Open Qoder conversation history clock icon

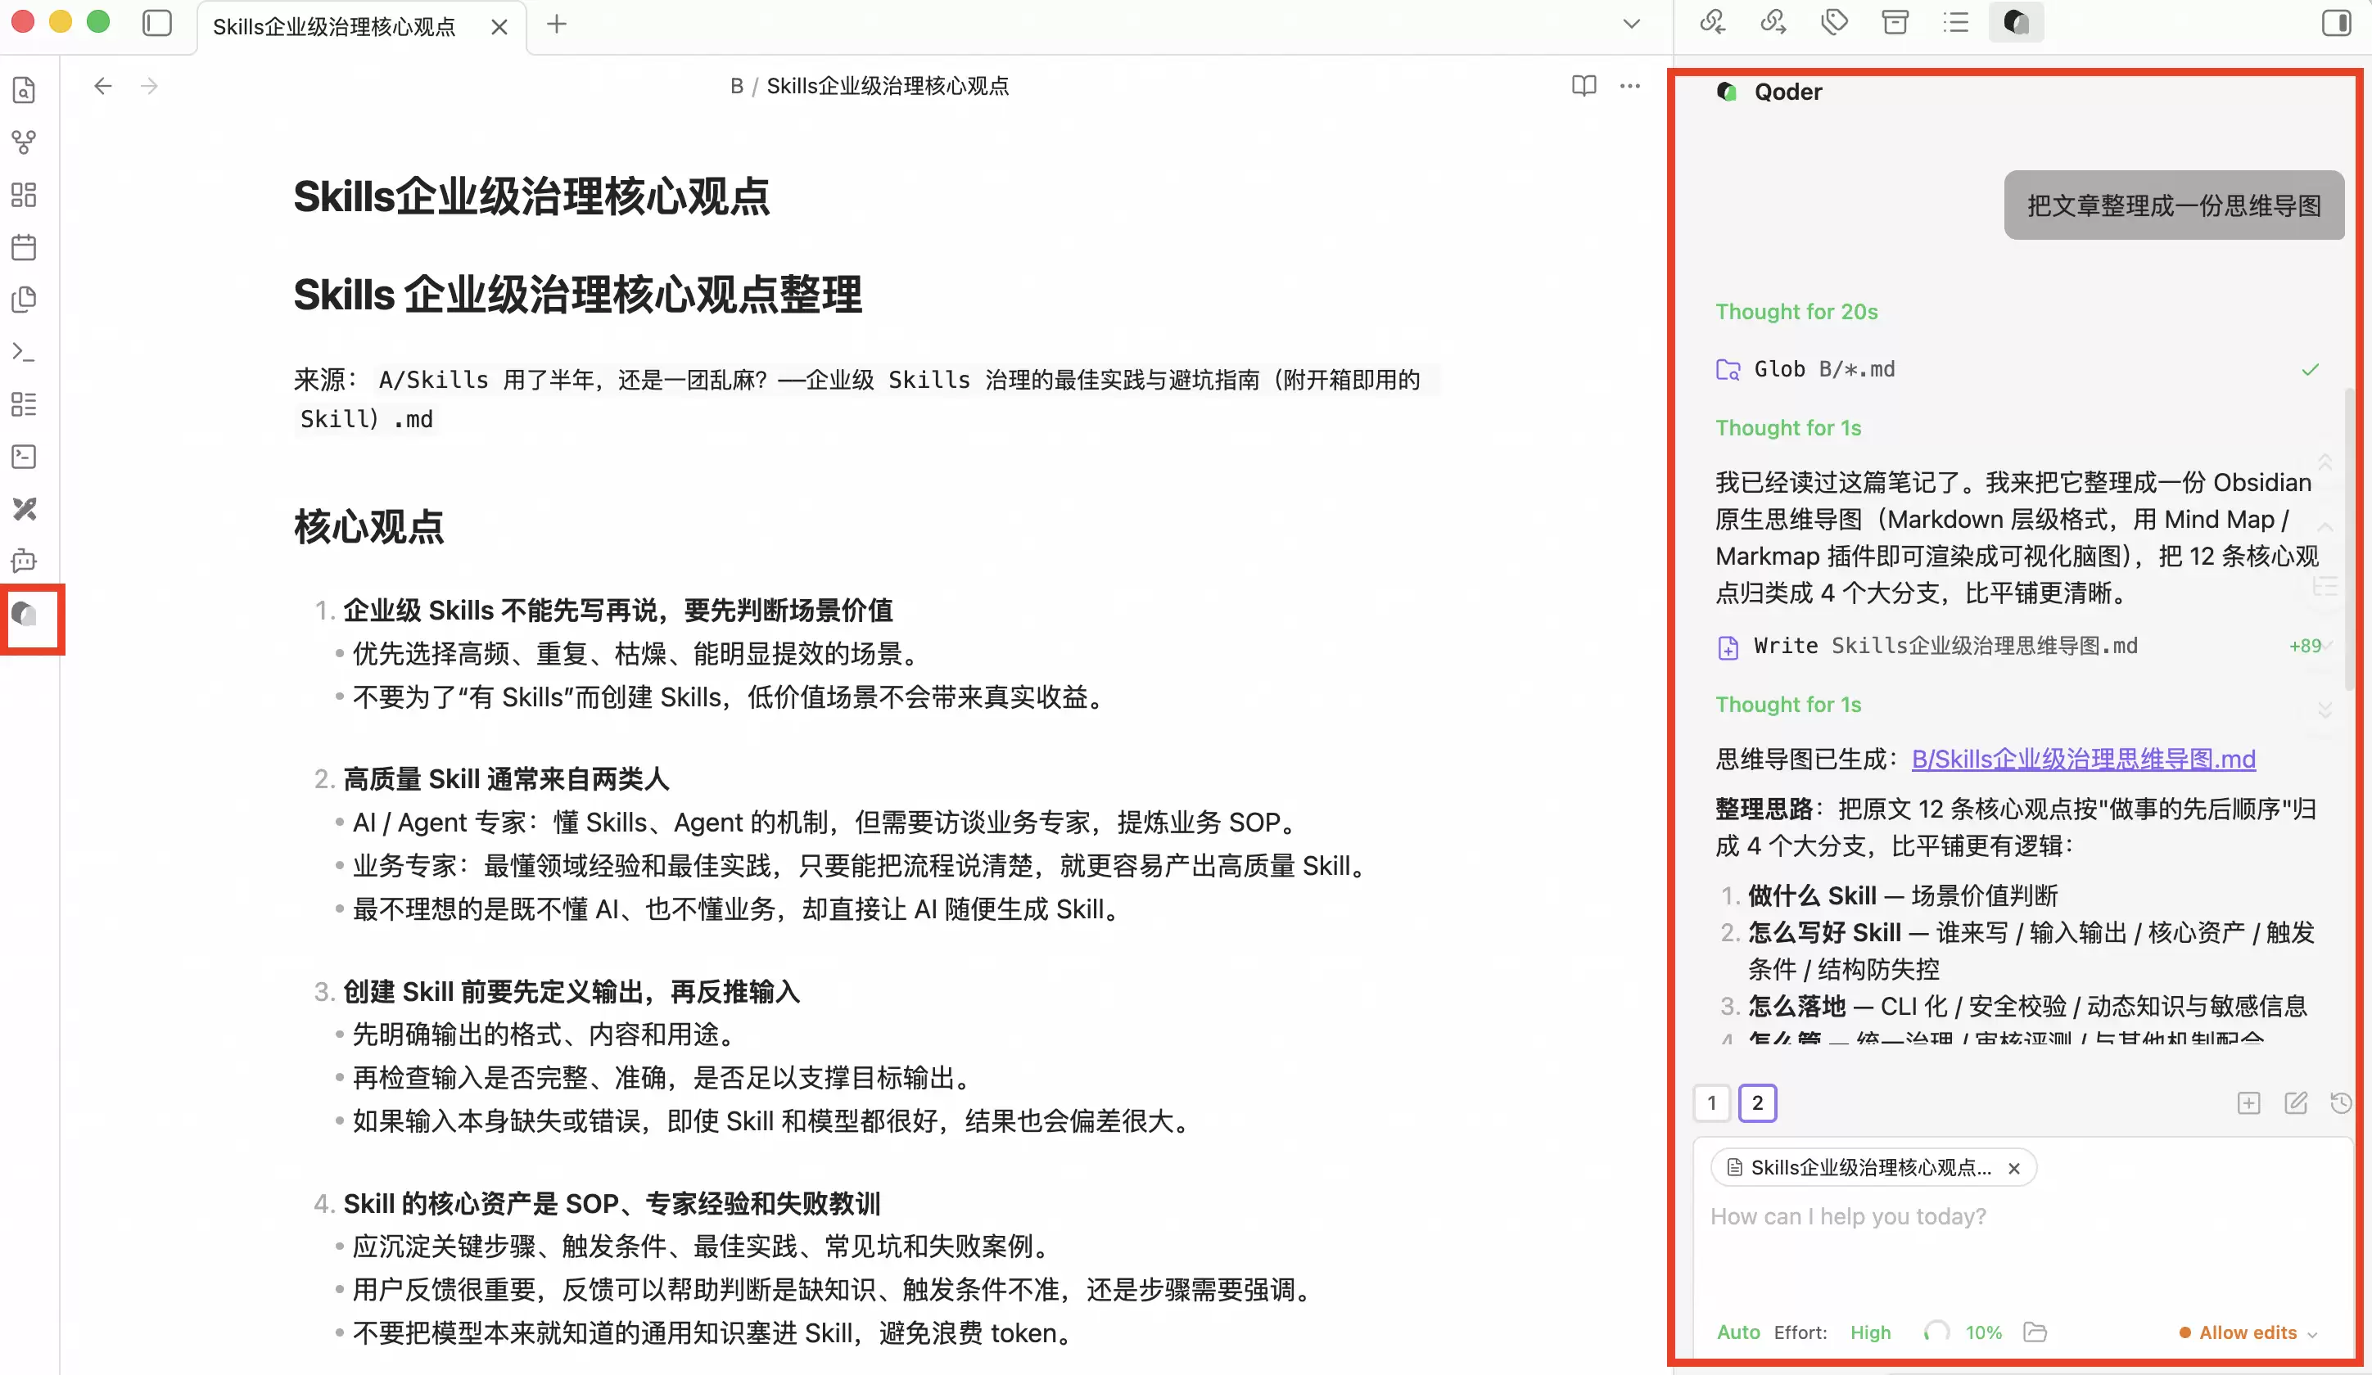[2341, 1103]
